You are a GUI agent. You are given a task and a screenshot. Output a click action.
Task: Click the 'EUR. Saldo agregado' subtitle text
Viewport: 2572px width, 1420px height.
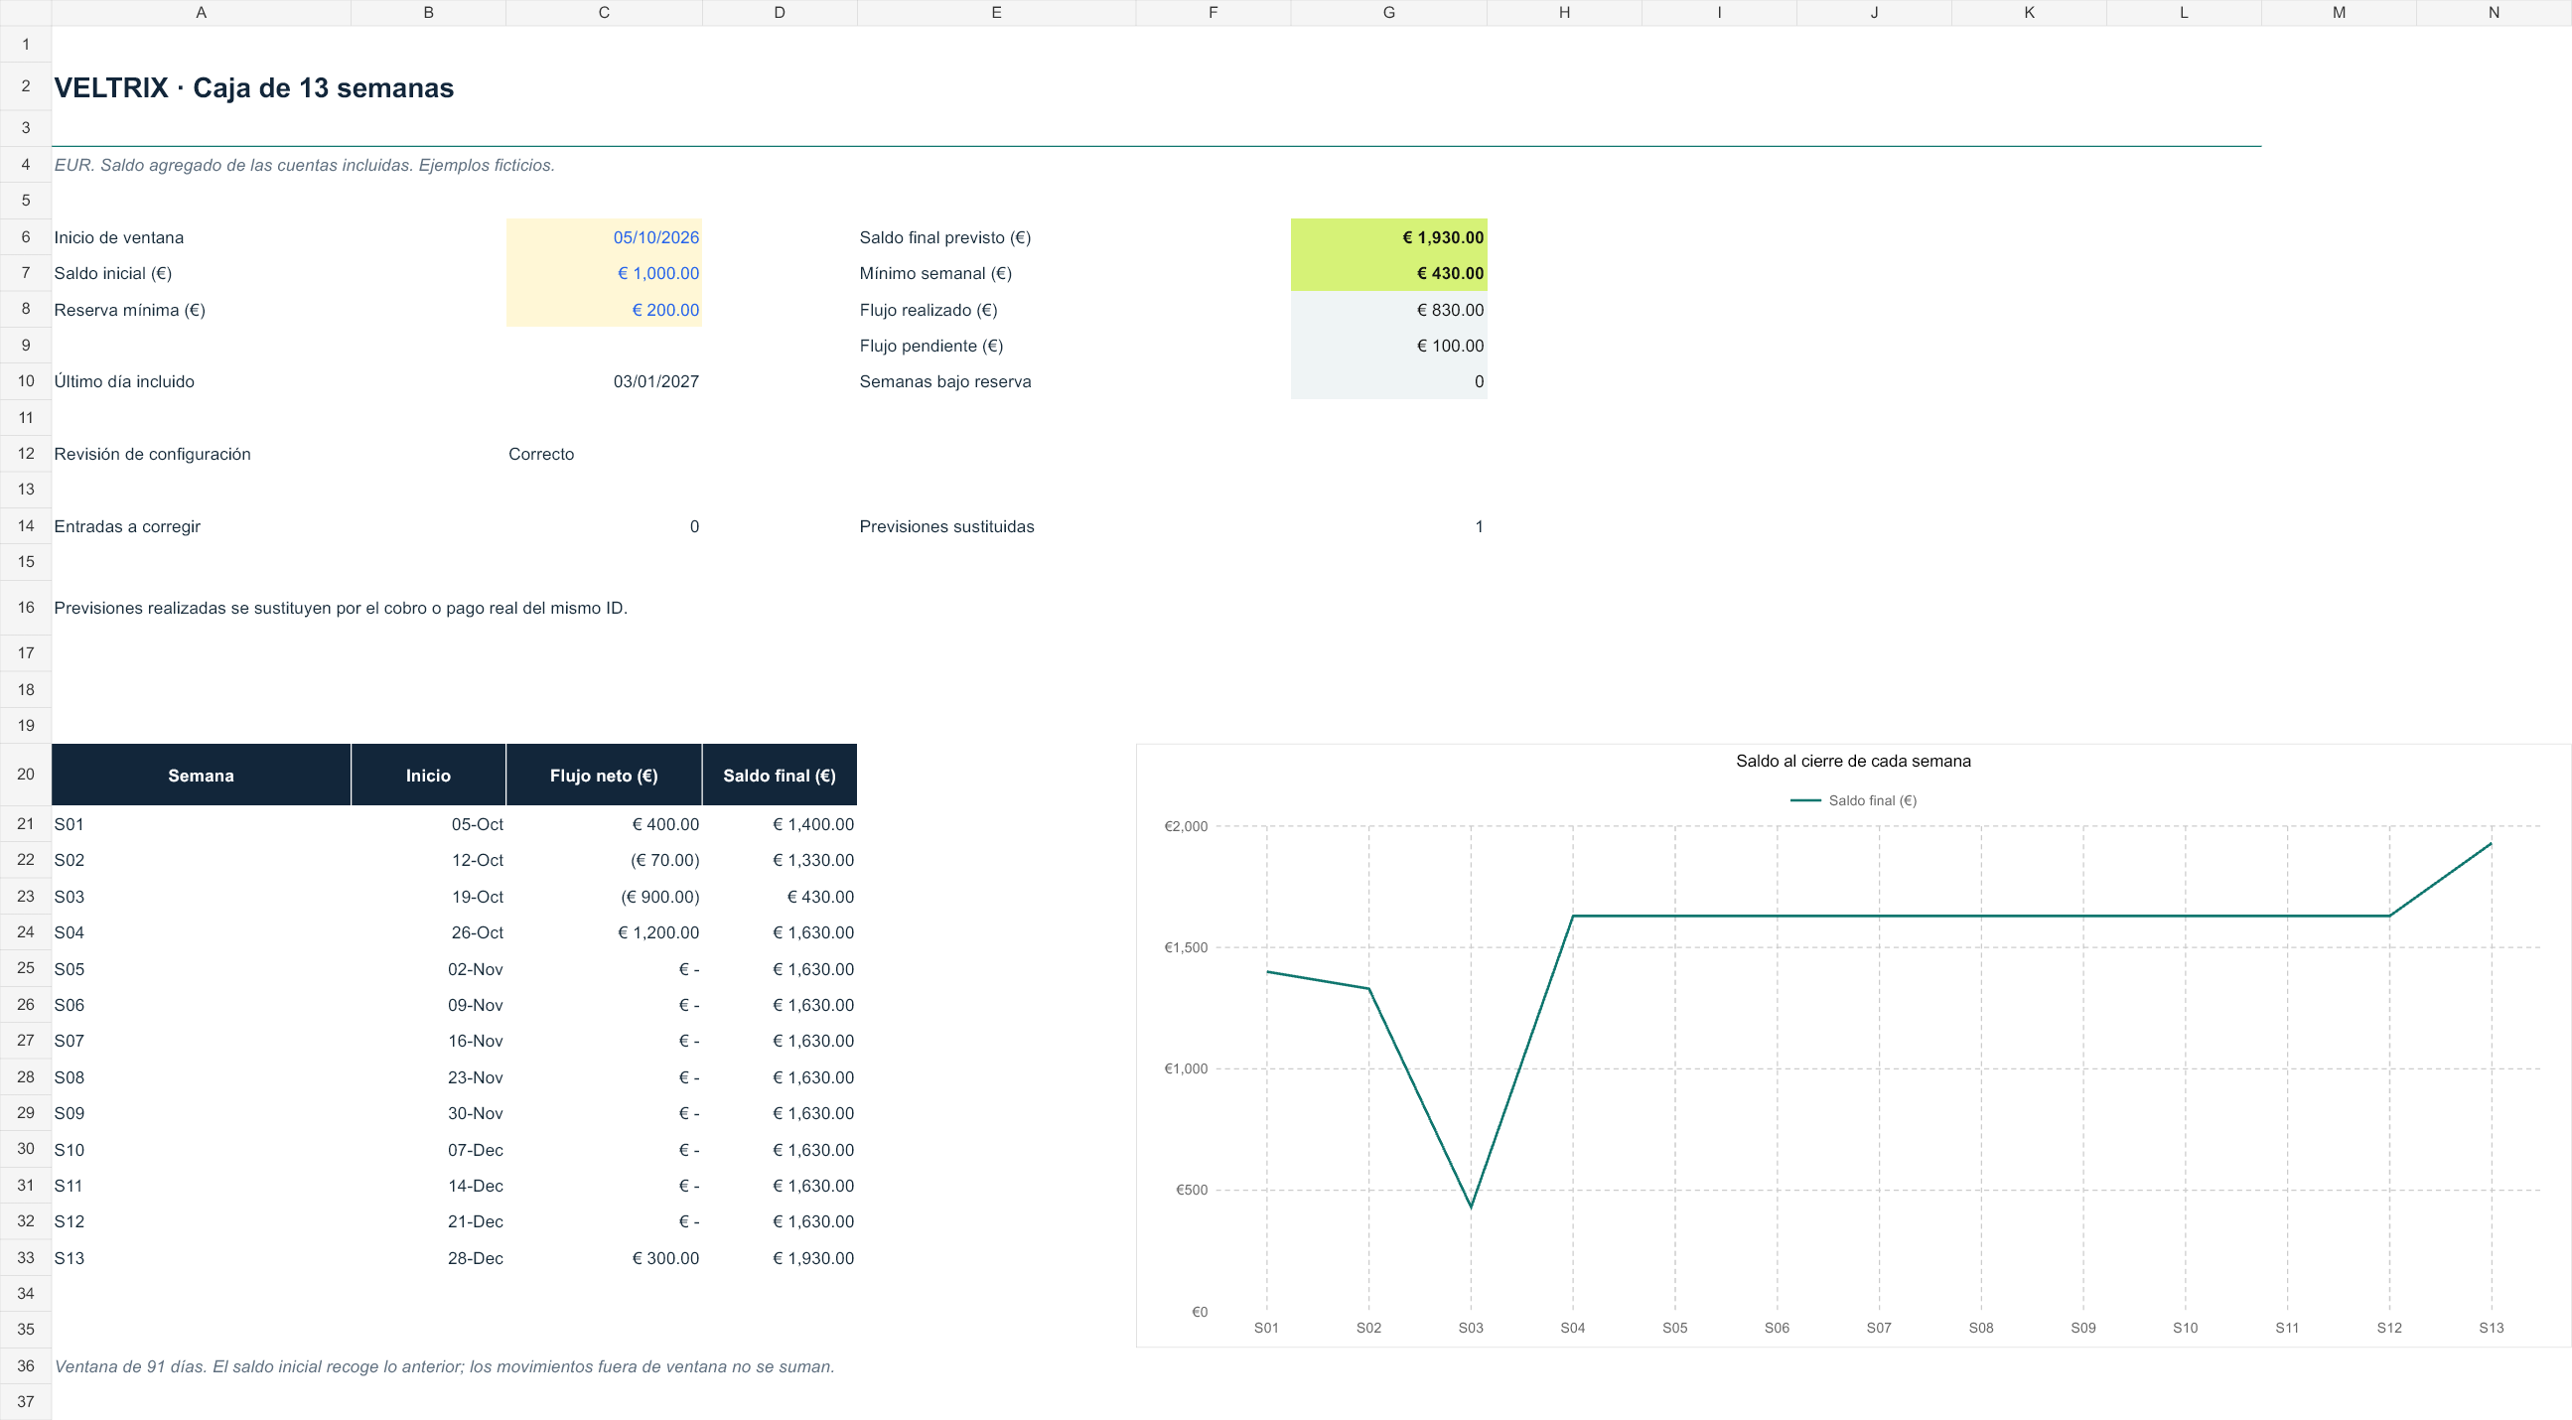point(305,165)
